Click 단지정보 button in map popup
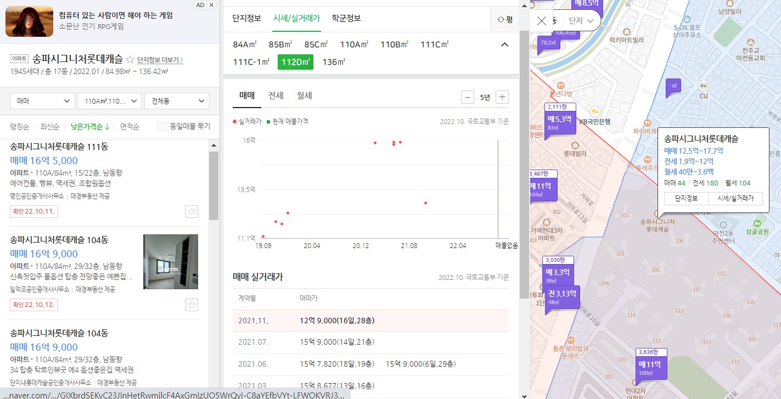This screenshot has height=399, width=781. (x=686, y=199)
